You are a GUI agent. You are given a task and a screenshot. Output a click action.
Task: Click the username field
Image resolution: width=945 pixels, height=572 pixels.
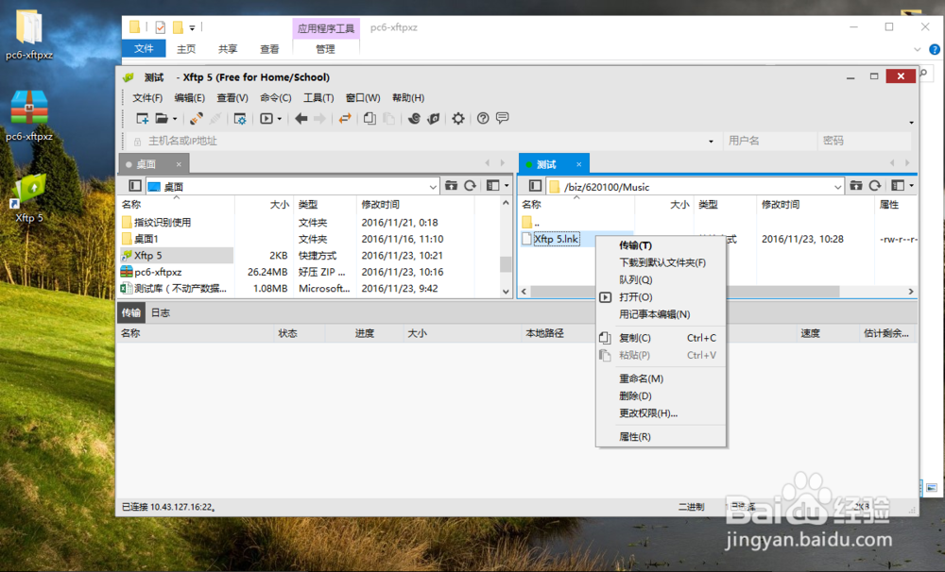(769, 141)
